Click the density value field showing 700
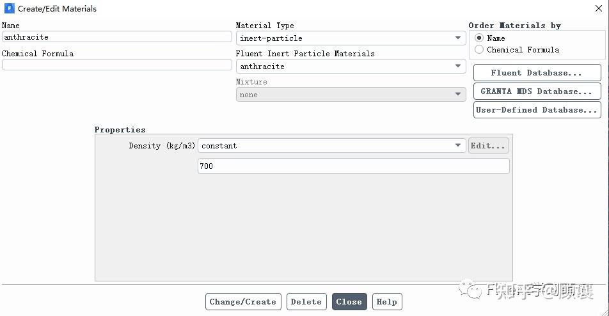The image size is (609, 316). point(353,166)
